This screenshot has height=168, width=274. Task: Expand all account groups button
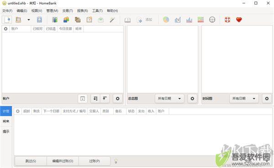95,98
